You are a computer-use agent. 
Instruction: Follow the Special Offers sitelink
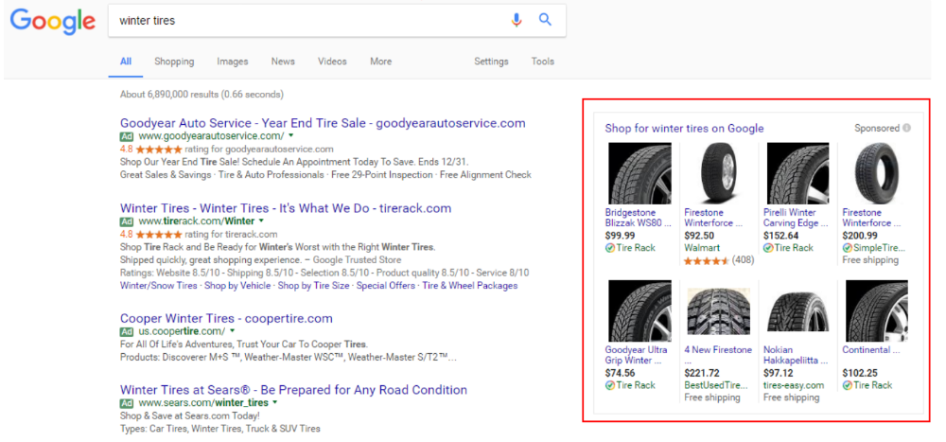[x=386, y=286]
